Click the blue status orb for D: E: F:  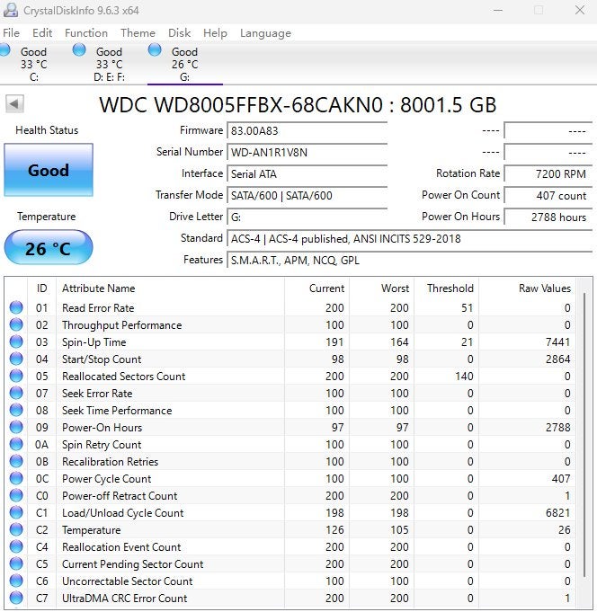pyautogui.click(x=79, y=49)
